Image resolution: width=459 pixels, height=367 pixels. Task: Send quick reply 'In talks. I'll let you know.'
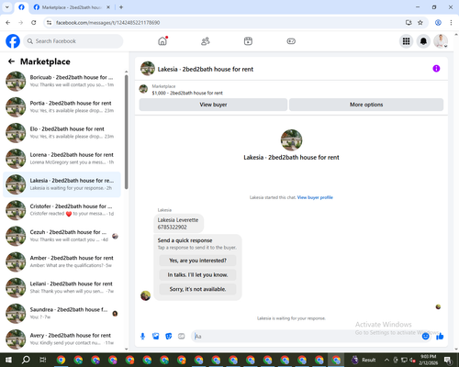pos(197,275)
